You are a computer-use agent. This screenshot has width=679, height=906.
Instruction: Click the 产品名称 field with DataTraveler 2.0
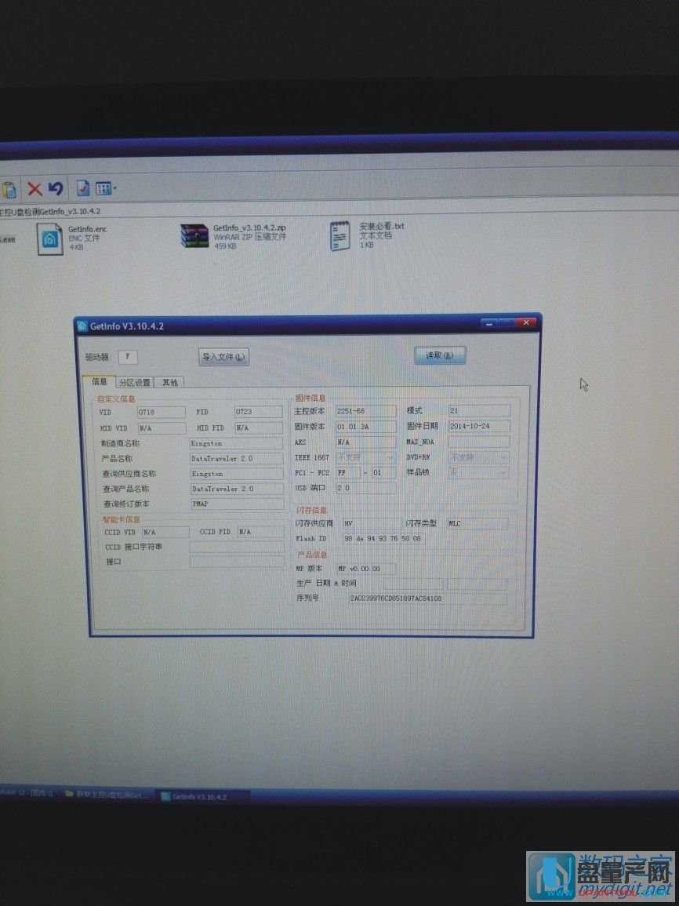pyautogui.click(x=237, y=458)
